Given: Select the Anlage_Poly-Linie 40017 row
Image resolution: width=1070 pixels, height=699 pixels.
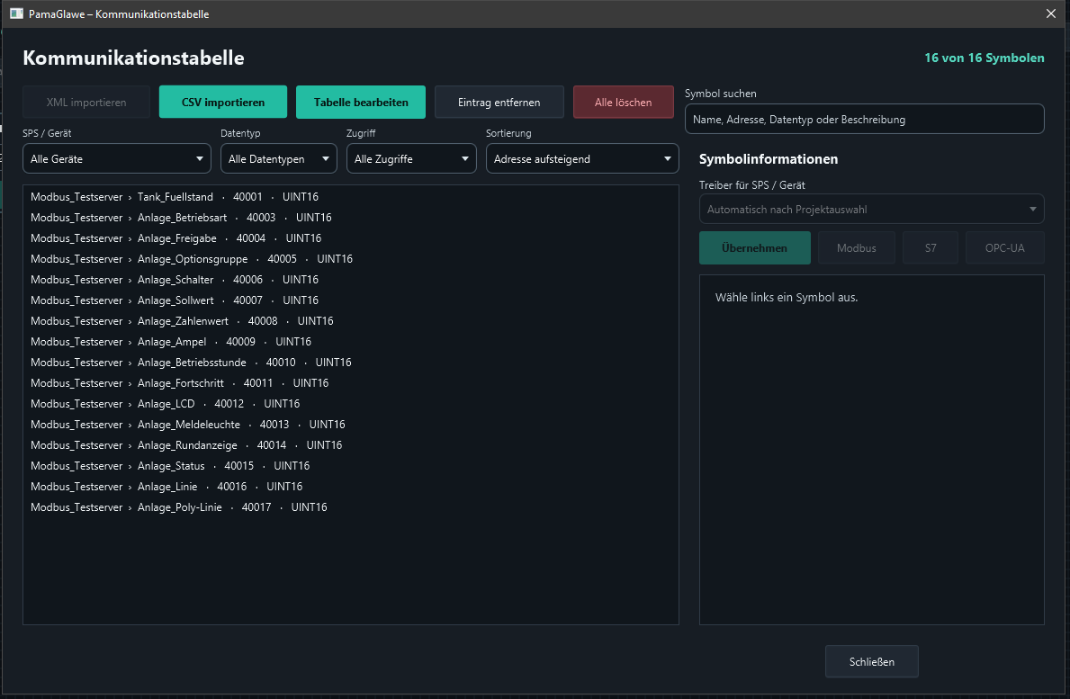Looking at the screenshot, I should (351, 507).
